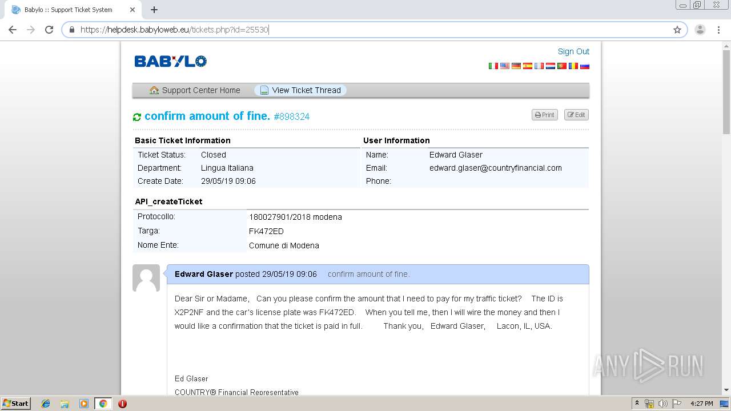Click Edward Glaser's avatar thumbnail
The image size is (731, 411).
point(146,278)
